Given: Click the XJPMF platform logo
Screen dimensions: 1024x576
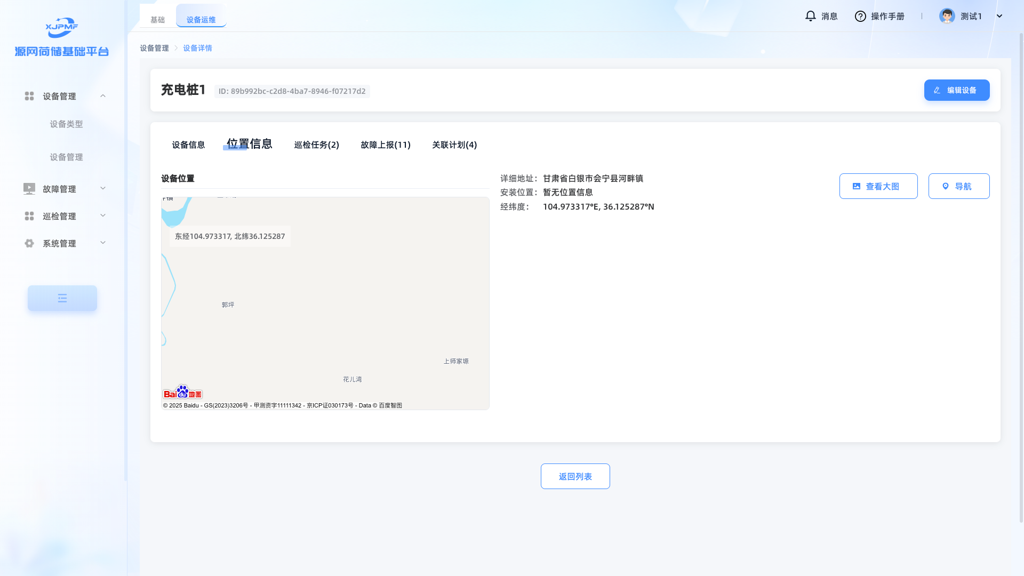Looking at the screenshot, I should 62,28.
